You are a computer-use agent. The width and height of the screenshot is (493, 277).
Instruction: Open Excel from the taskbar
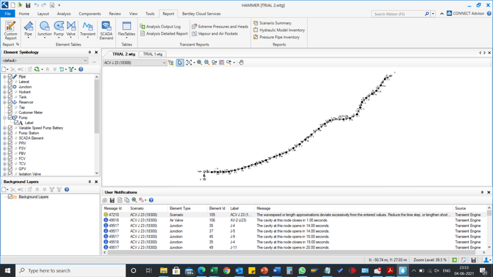click(x=214, y=270)
